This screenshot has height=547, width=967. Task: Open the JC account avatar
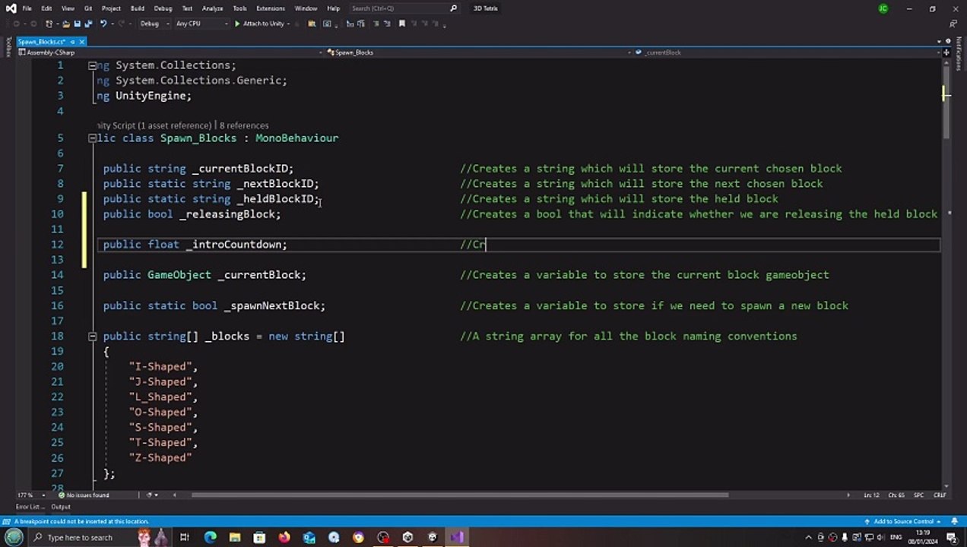click(883, 8)
